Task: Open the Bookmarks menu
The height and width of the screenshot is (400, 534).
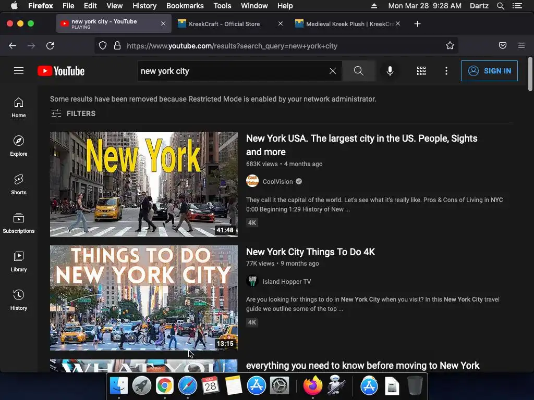Action: [185, 6]
